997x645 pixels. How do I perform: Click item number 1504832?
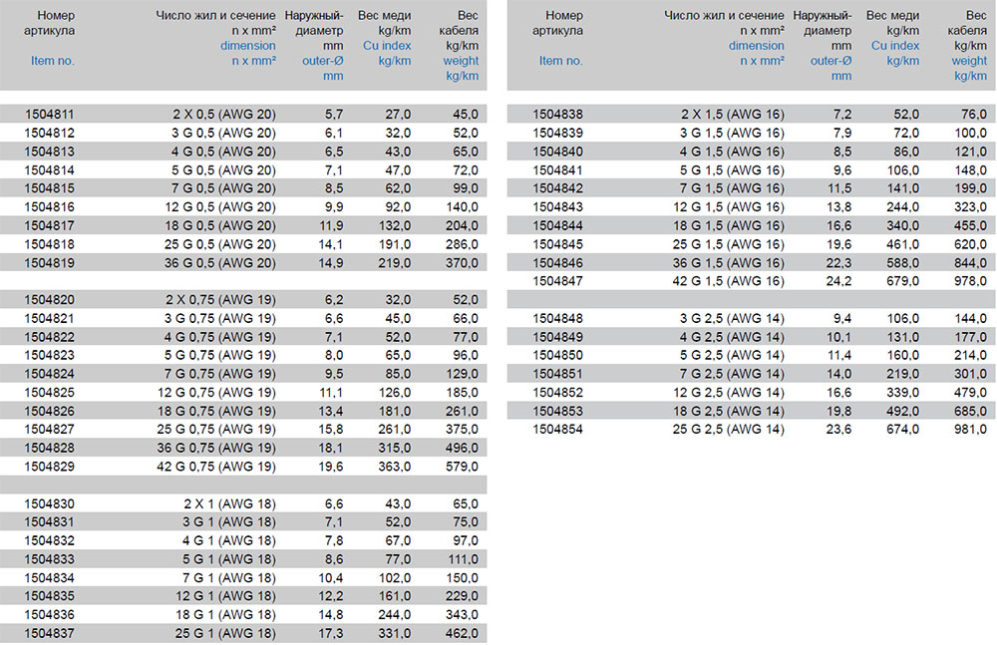tap(49, 540)
